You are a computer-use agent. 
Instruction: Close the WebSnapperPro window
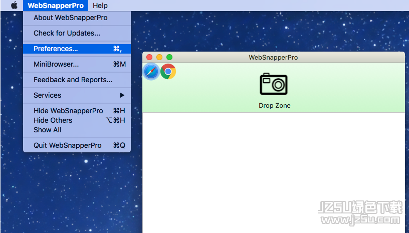click(x=149, y=57)
